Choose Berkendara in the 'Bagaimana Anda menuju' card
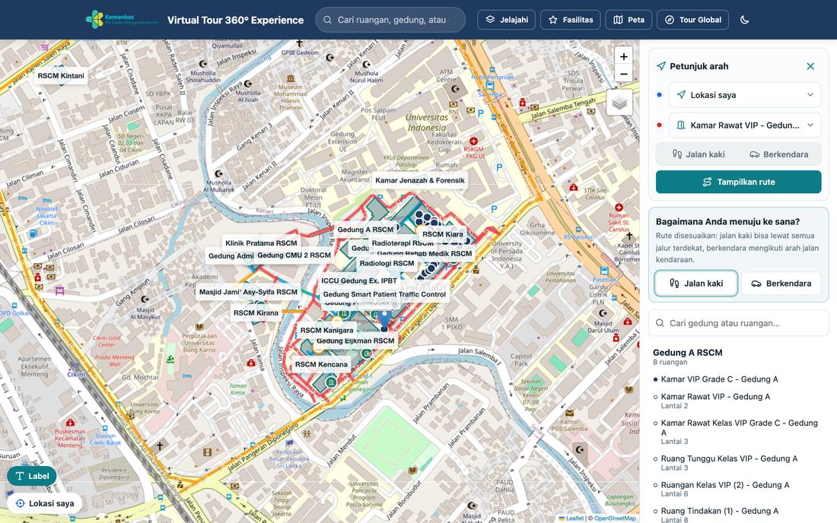Viewport: 837px width, 523px height. [781, 284]
